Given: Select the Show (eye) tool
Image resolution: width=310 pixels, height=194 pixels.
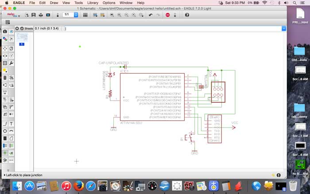Looking at the screenshot, I should pyautogui.click(x=11, y=31).
